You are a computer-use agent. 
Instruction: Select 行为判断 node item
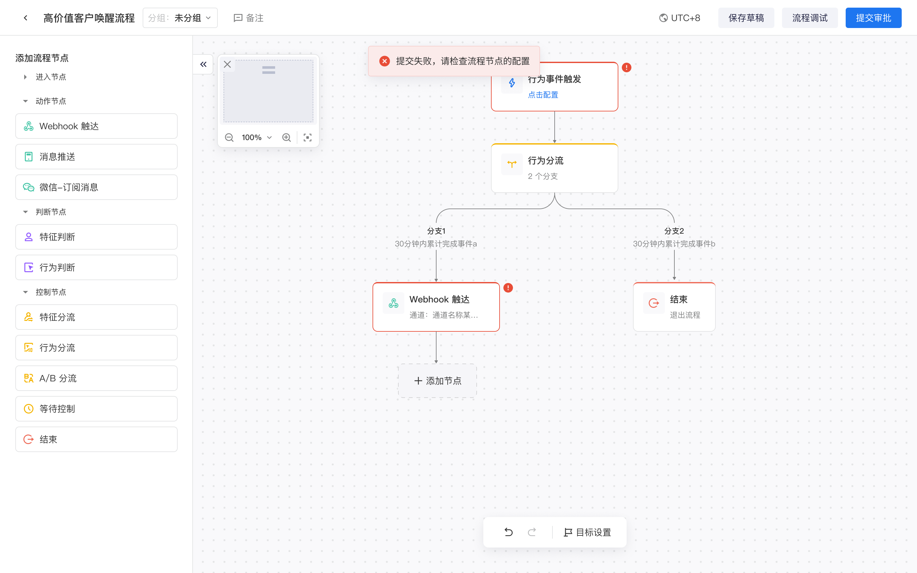tap(96, 267)
